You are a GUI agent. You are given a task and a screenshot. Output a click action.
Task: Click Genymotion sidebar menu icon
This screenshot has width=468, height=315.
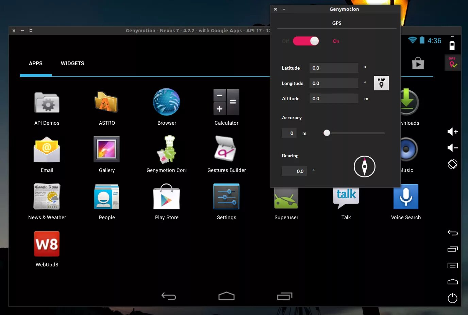pyautogui.click(x=453, y=265)
